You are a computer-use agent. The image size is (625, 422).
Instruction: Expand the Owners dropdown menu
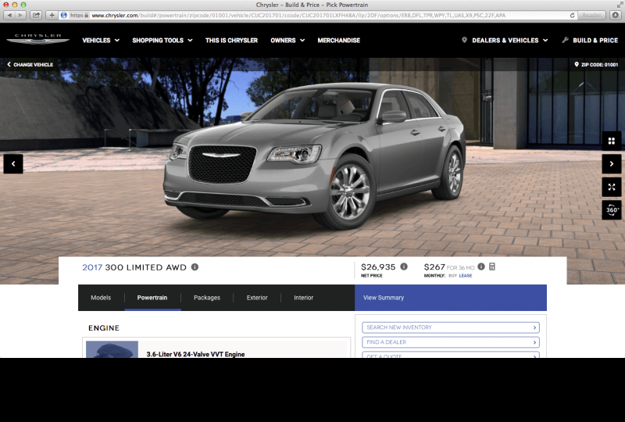click(x=287, y=41)
